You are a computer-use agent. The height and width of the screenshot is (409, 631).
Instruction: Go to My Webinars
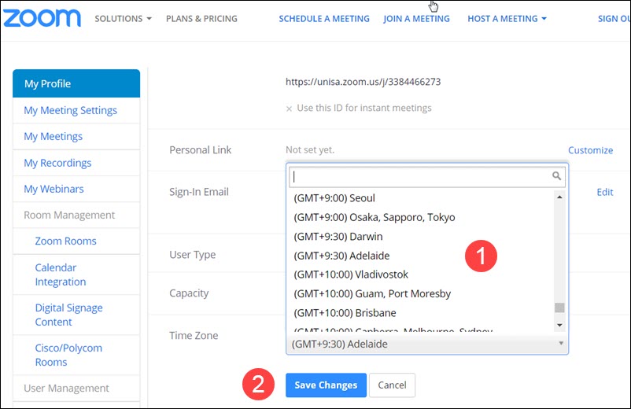tap(54, 189)
